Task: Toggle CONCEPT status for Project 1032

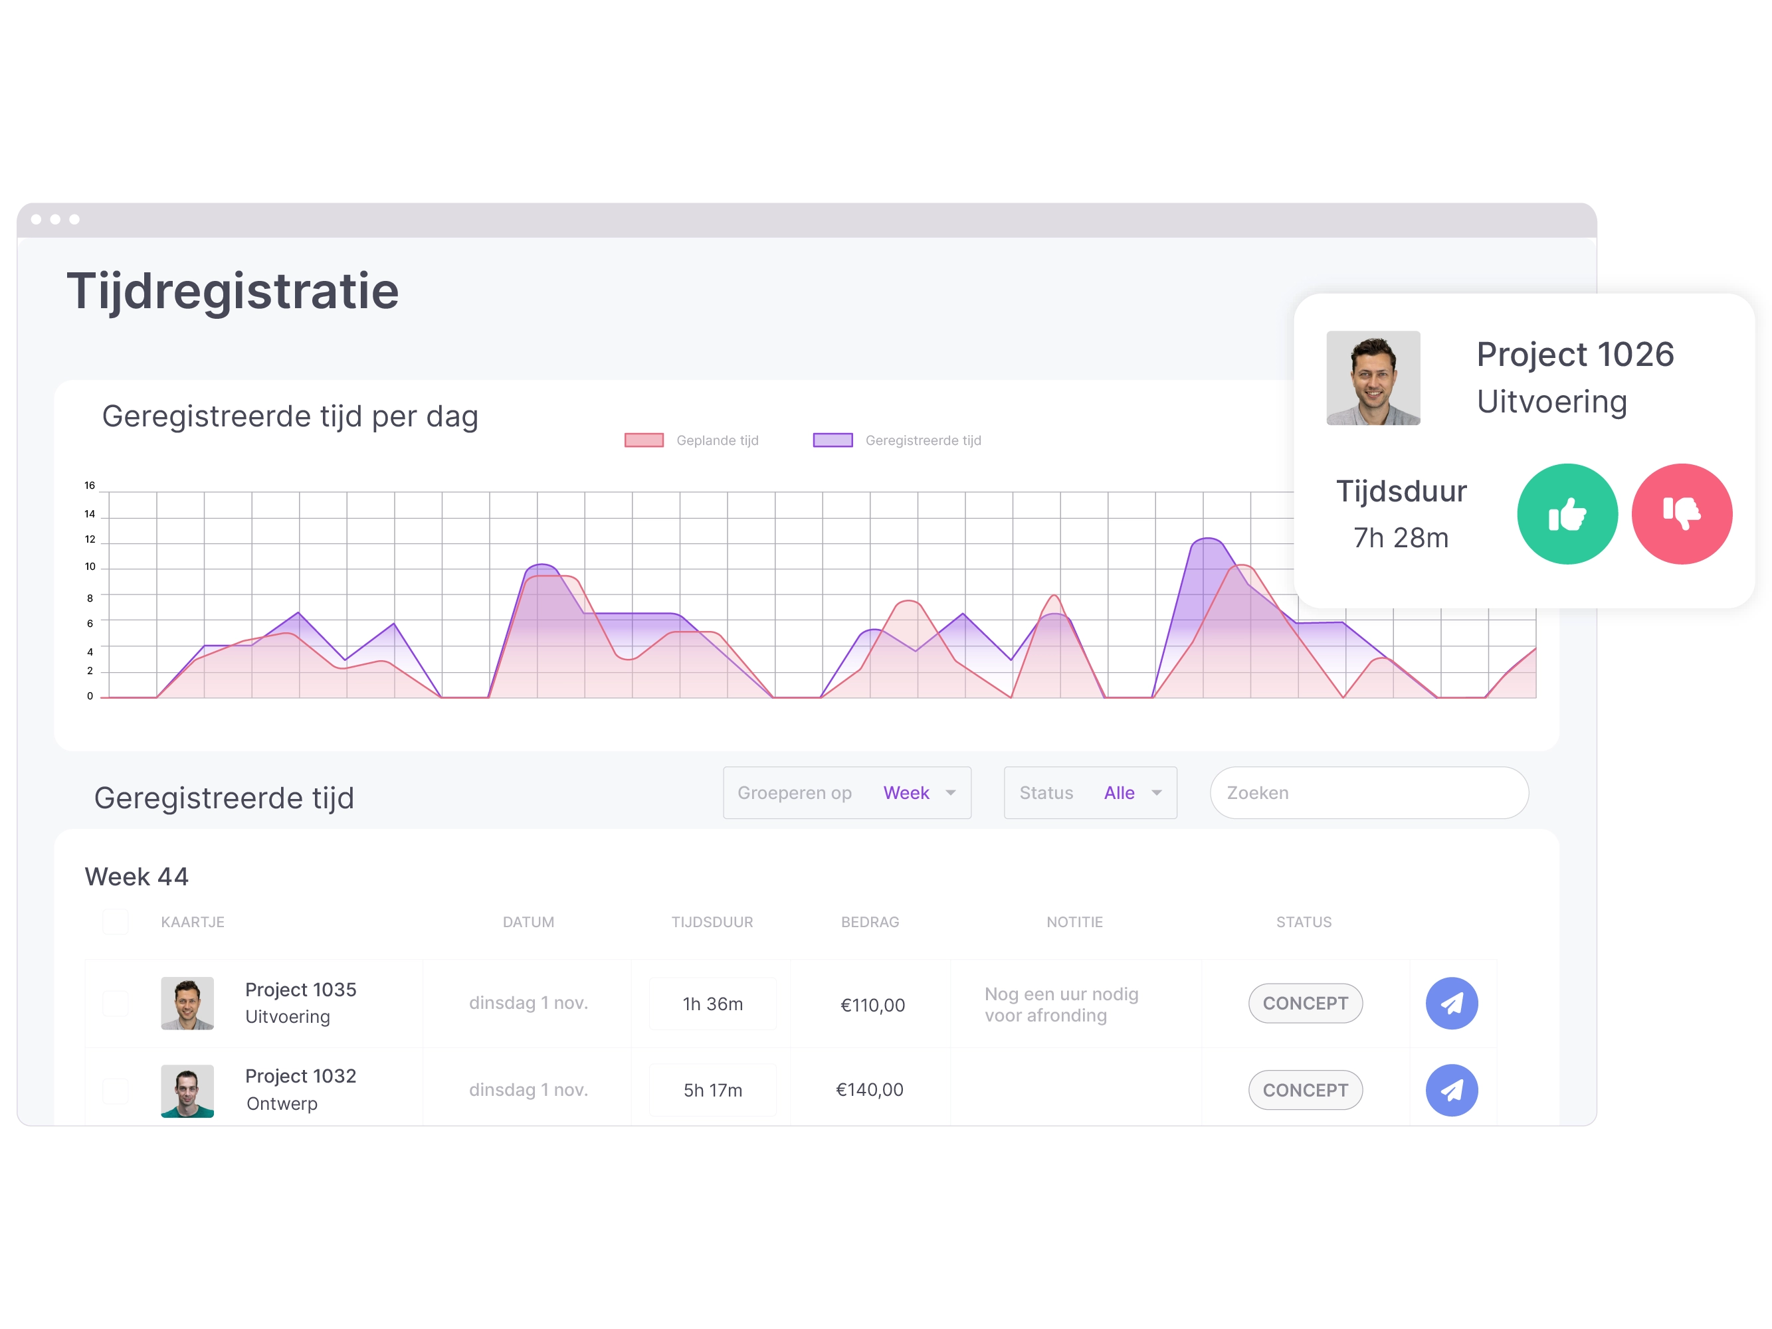Action: pyautogui.click(x=1303, y=1089)
